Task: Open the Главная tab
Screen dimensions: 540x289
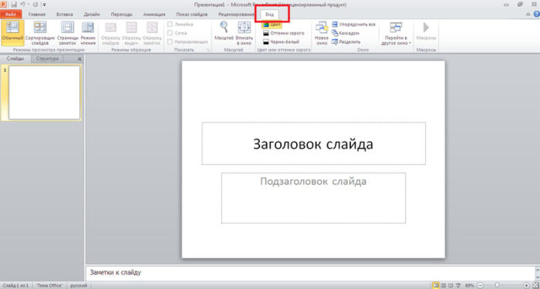Action: pos(37,15)
